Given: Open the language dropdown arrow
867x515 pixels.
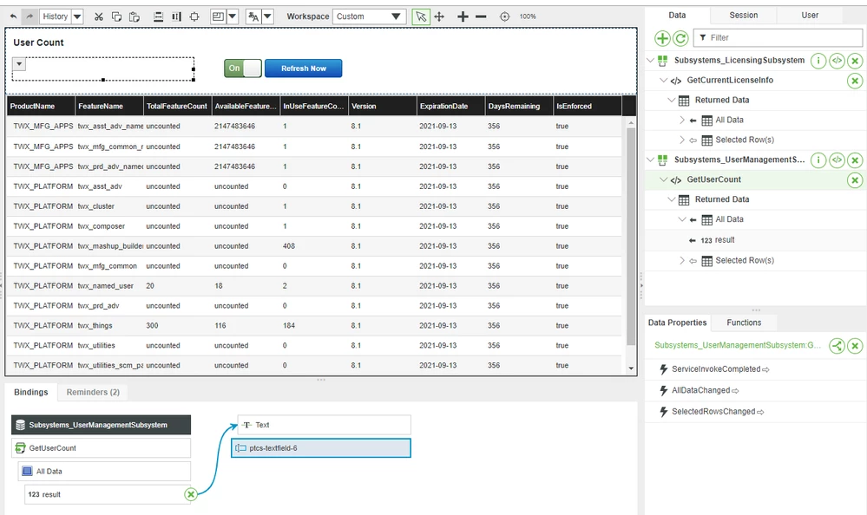Looking at the screenshot, I should (267, 16).
